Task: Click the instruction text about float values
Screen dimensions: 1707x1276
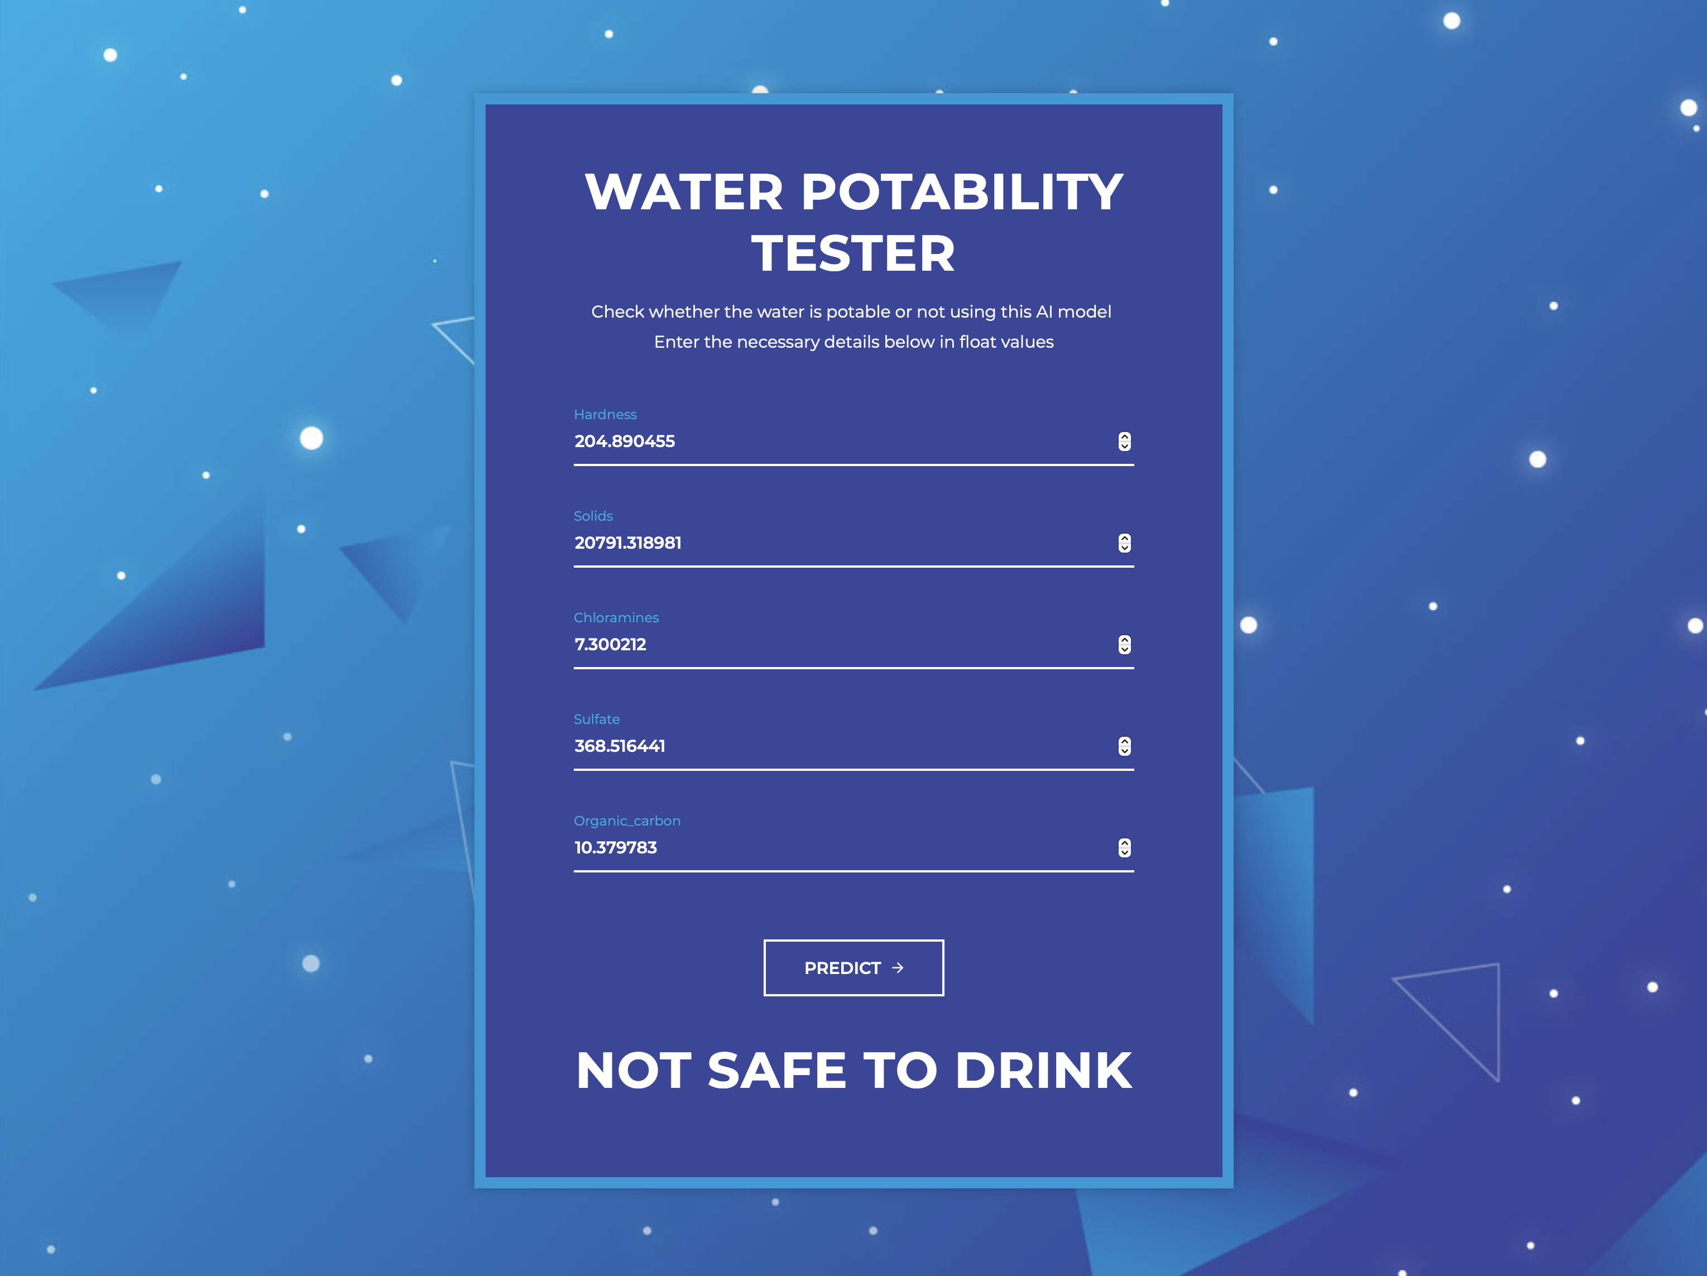Action: click(x=853, y=341)
